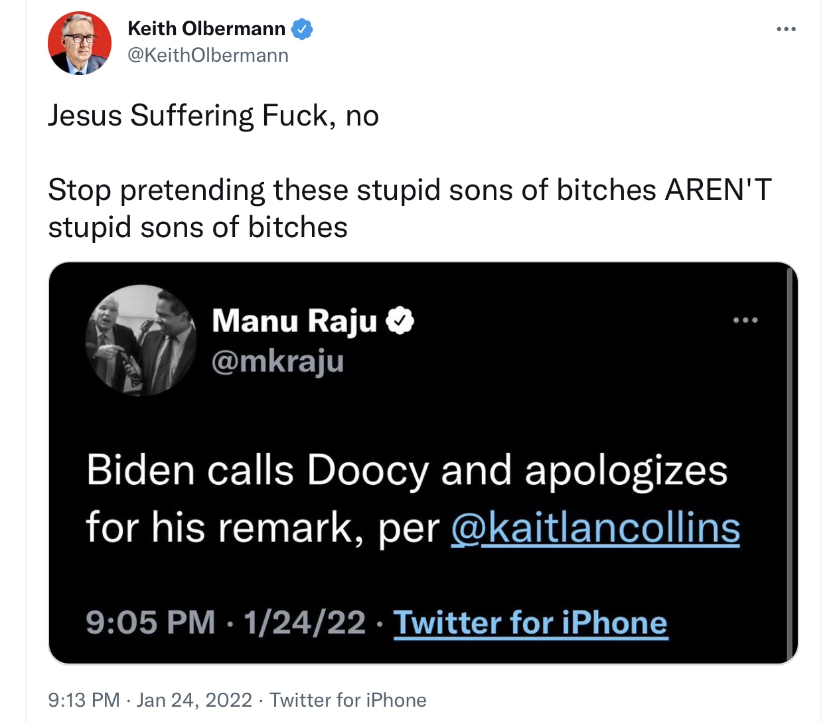Click blue Twitter for iPhone link
Screen dimensions: 823x722
point(530,623)
